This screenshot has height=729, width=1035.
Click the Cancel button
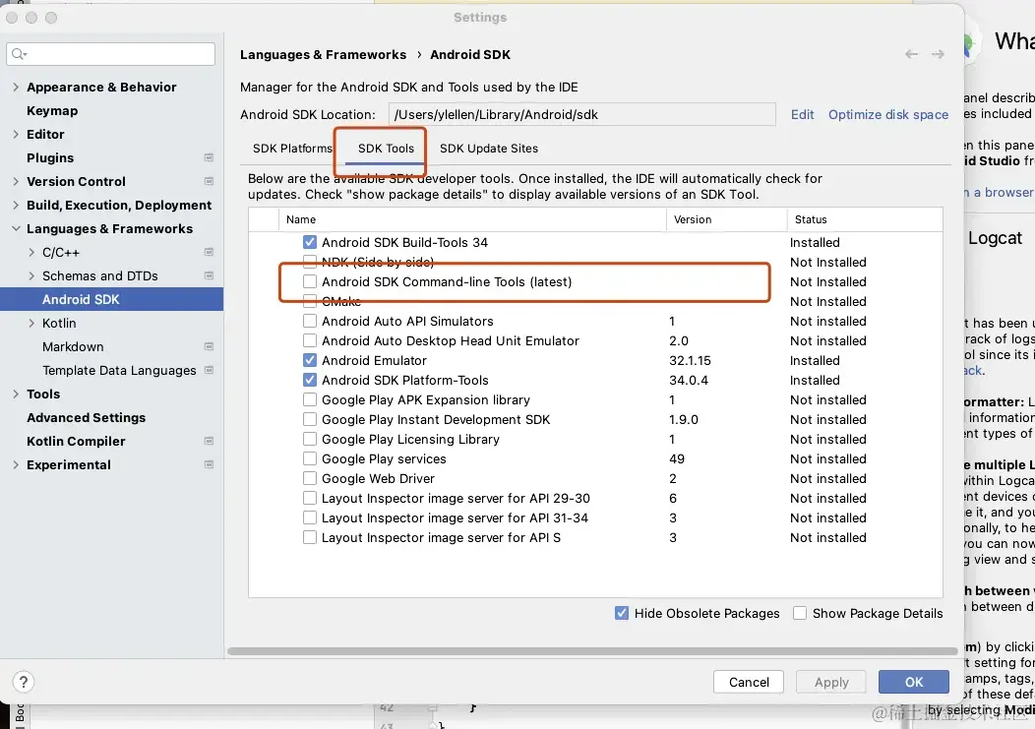click(x=749, y=682)
